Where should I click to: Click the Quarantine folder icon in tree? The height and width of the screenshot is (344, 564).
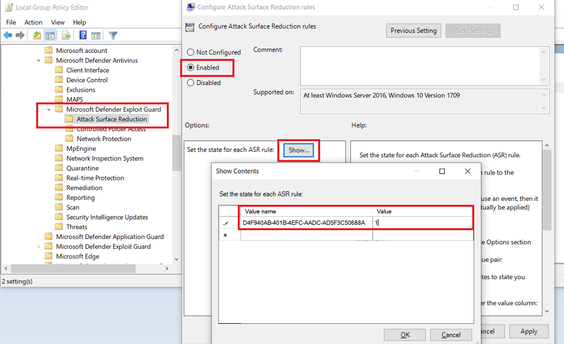(x=58, y=169)
